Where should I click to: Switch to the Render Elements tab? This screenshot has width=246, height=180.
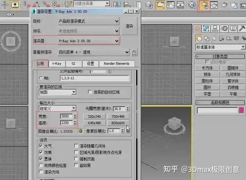coord(117,64)
